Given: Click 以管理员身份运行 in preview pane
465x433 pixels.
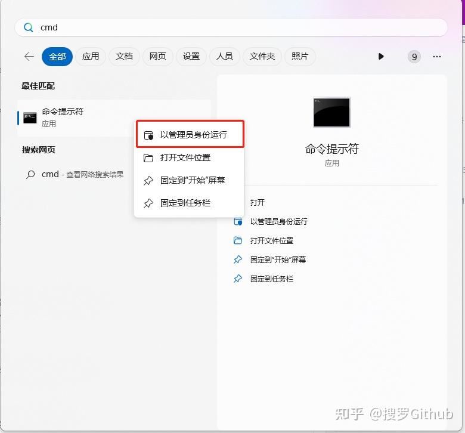Looking at the screenshot, I should click(279, 221).
